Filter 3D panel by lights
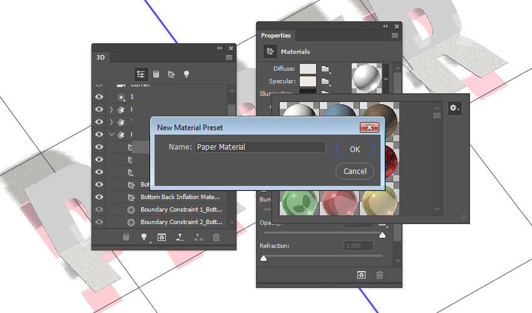This screenshot has height=313, width=532. pyautogui.click(x=187, y=74)
